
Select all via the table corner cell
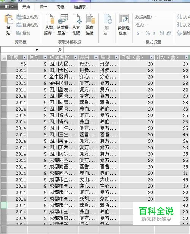pos(4,57)
